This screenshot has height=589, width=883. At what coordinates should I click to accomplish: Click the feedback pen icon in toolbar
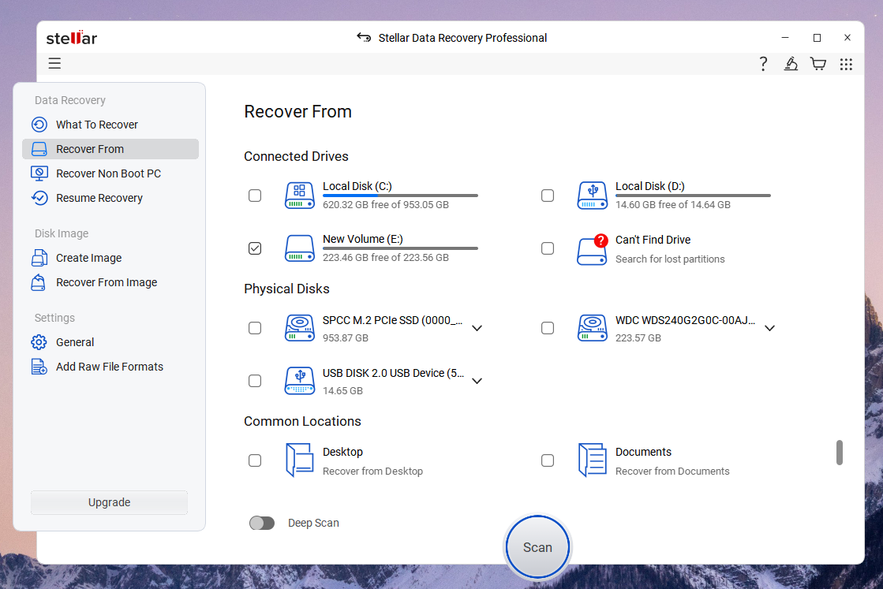(791, 64)
